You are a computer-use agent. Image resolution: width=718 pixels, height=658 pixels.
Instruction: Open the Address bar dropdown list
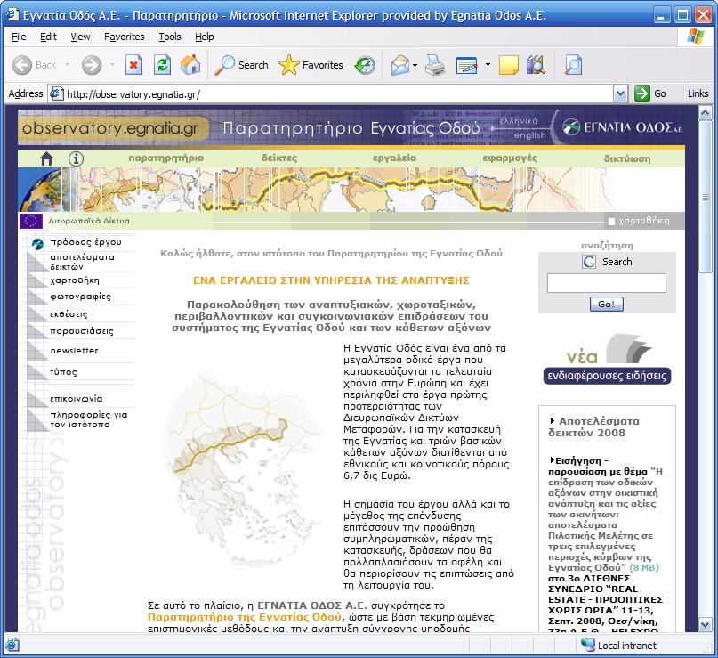[x=620, y=93]
